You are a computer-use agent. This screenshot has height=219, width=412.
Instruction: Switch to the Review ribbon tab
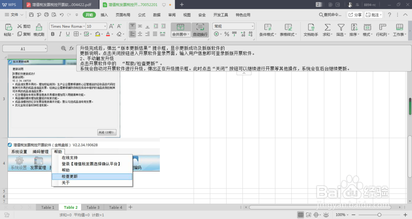pyautogui.click(x=172, y=15)
